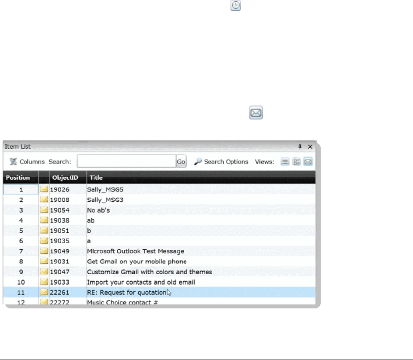413x360 pixels.
Task: Click position cell 7
Action: click(21, 251)
